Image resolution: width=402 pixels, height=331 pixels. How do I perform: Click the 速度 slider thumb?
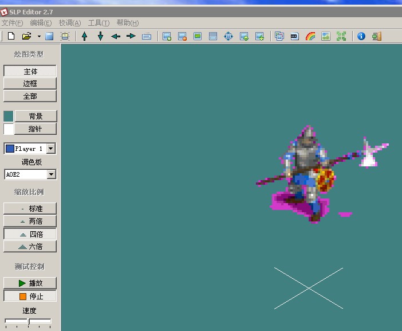pos(29,322)
